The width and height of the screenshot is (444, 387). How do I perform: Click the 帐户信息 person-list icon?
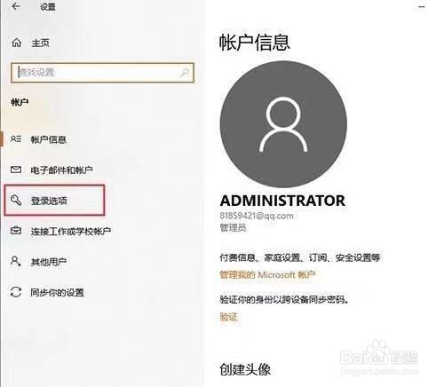16,139
